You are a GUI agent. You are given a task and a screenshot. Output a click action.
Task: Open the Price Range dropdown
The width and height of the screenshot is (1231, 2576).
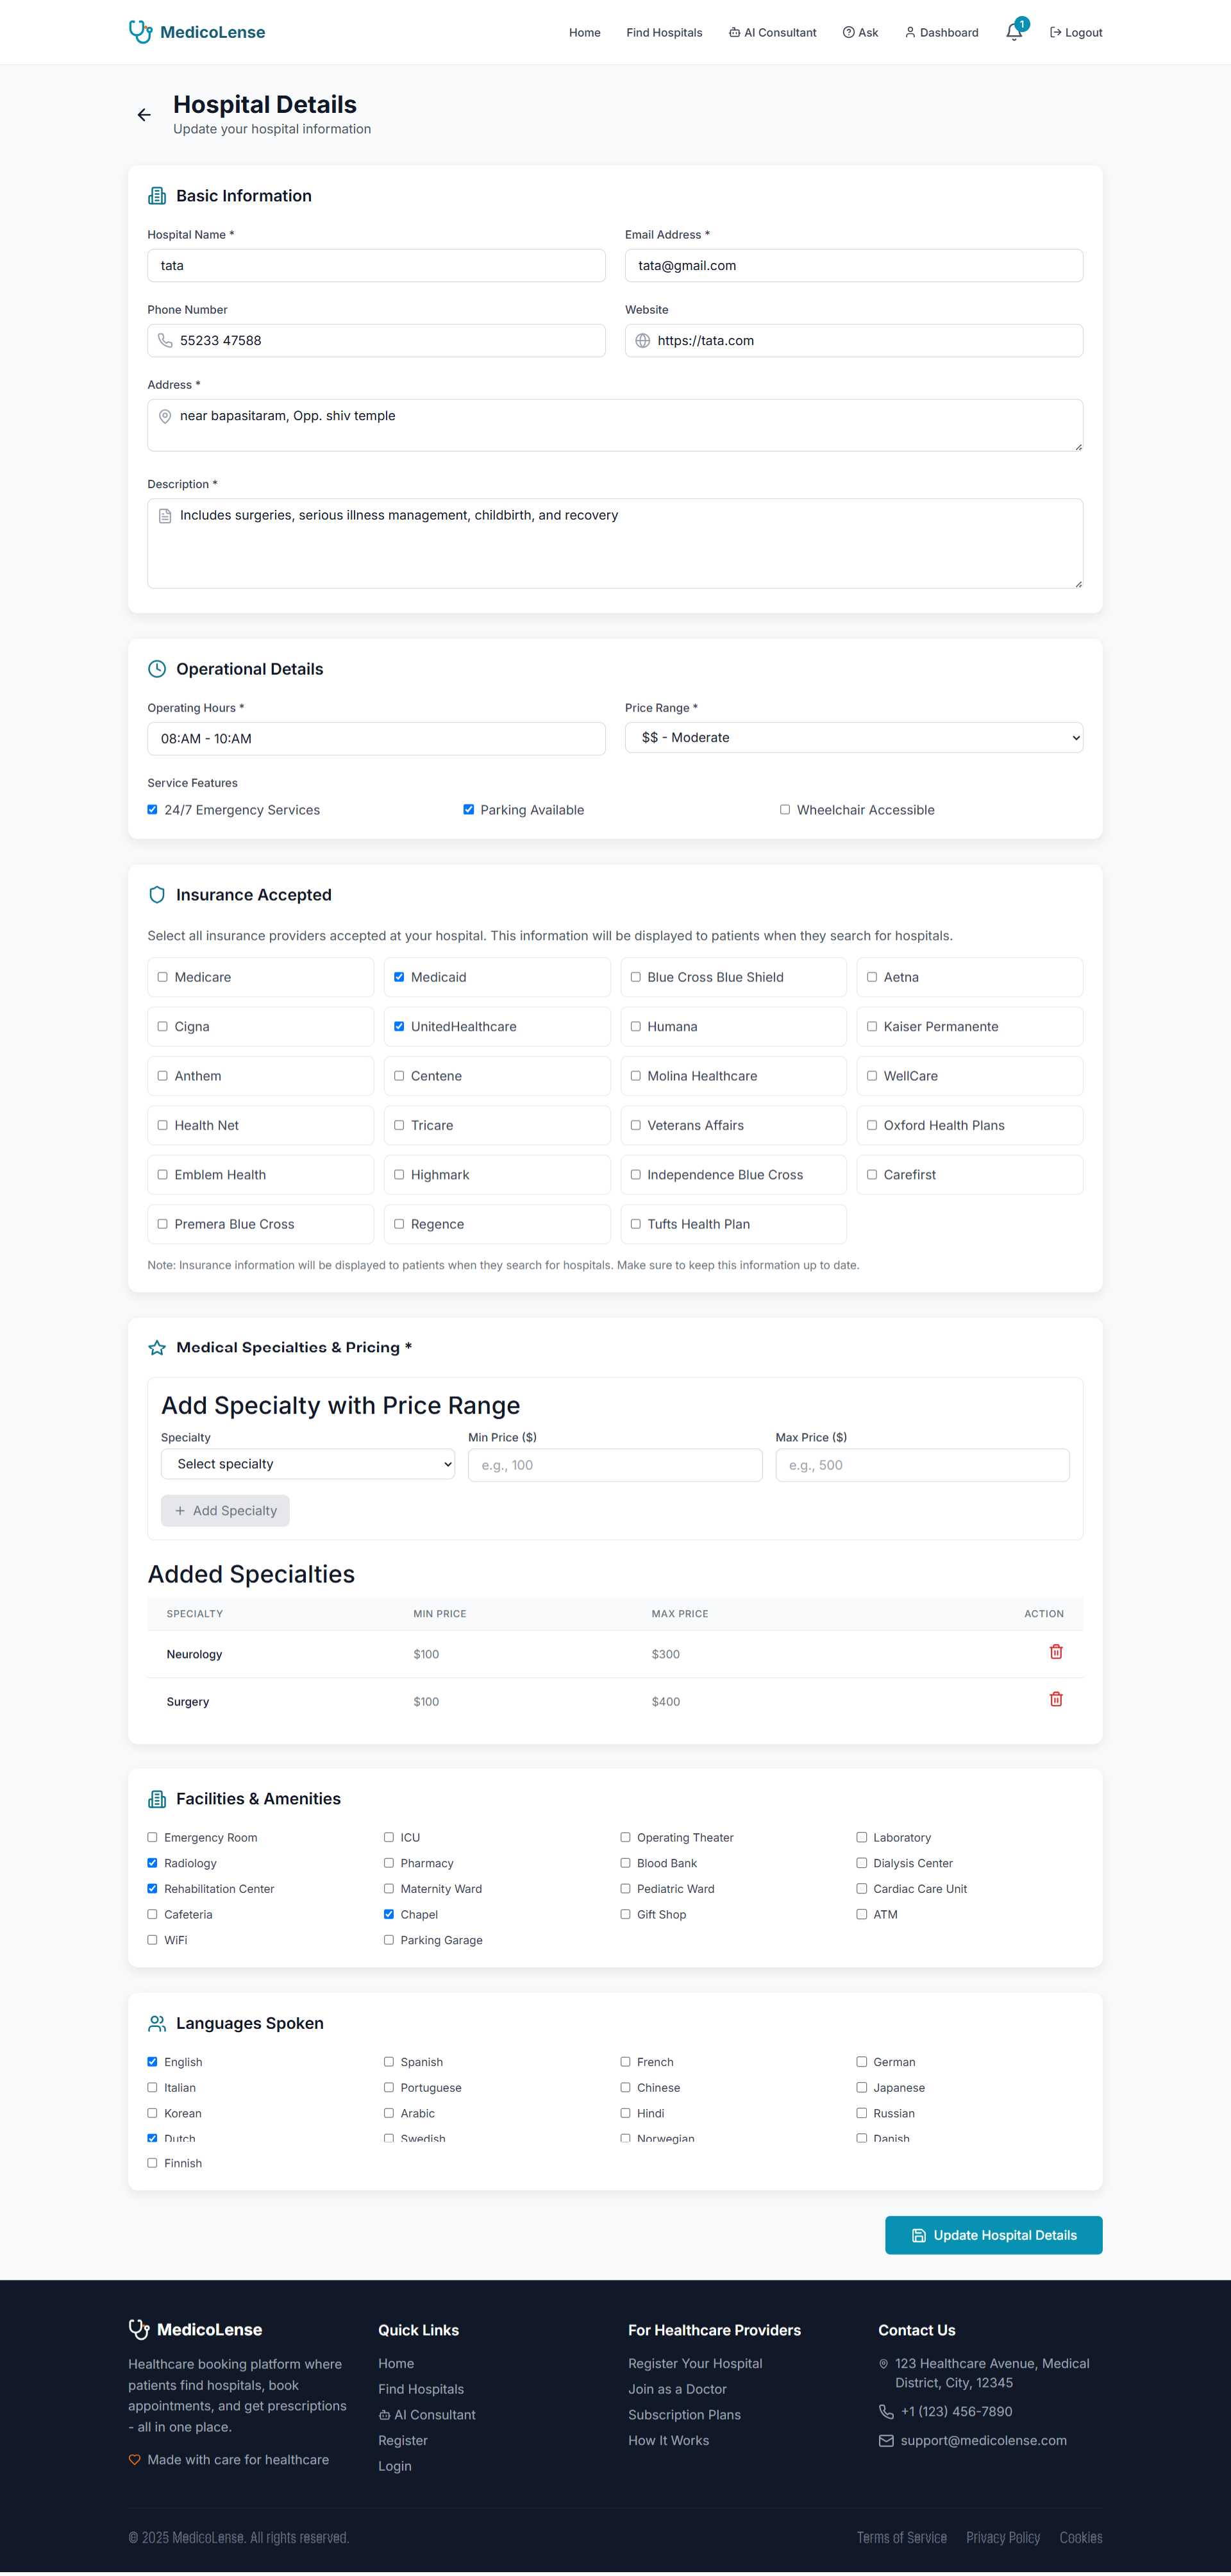853,738
